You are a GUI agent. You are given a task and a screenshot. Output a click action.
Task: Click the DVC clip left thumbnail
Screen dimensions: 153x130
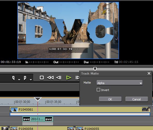[26, 119]
